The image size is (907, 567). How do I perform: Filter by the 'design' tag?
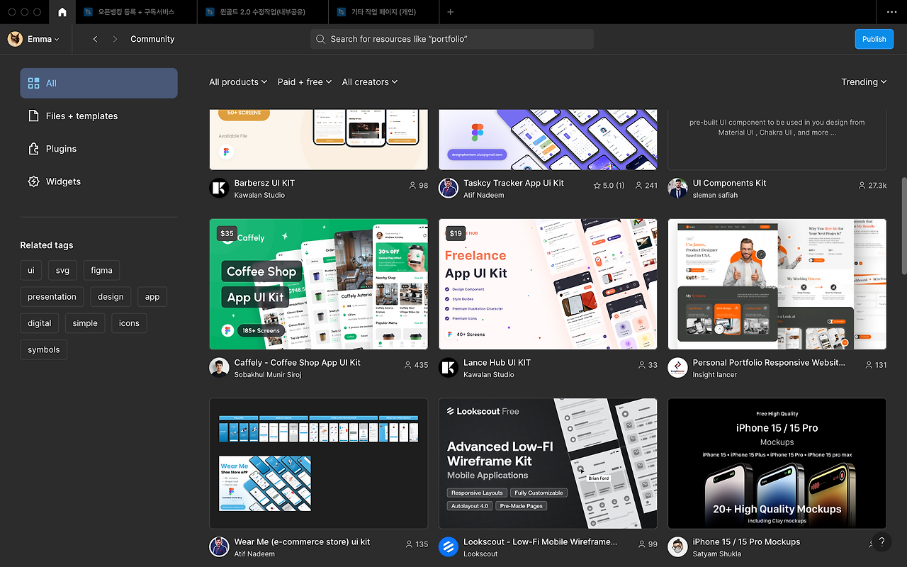[x=111, y=297]
